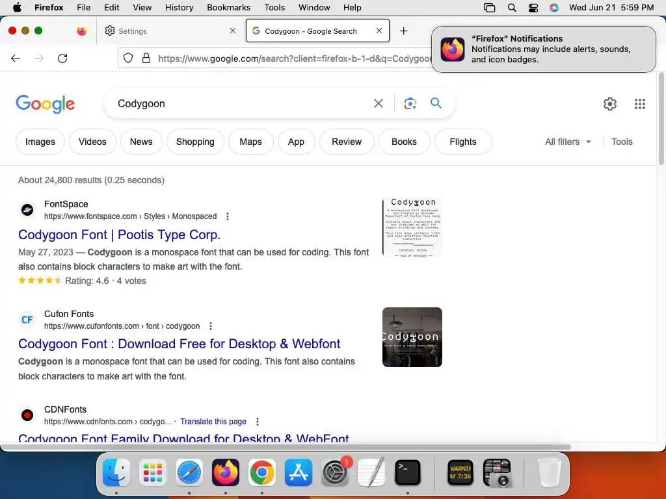Filter results by Shopping

[195, 142]
